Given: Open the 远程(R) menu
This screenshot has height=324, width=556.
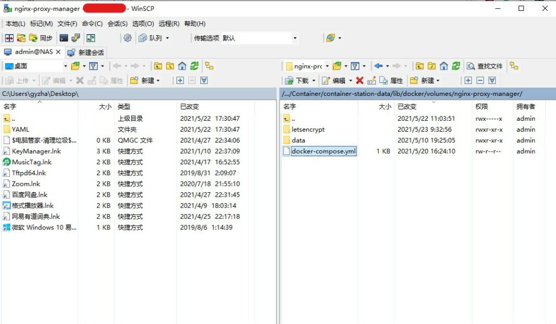Looking at the screenshot, I should (169, 24).
